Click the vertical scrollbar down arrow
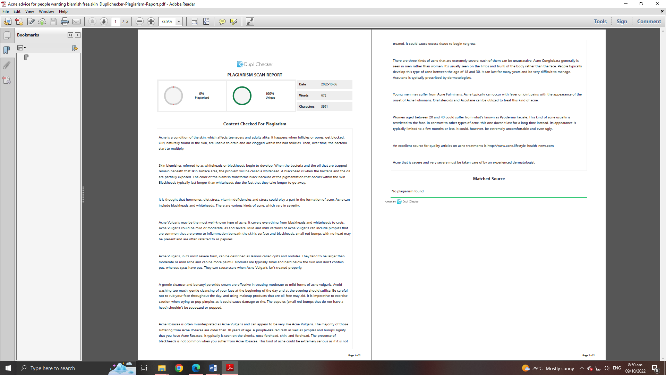This screenshot has height=375, width=666. tap(663, 358)
